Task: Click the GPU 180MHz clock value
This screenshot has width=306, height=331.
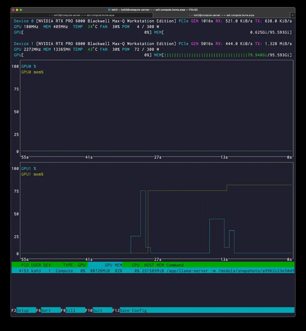Action: 26,27
